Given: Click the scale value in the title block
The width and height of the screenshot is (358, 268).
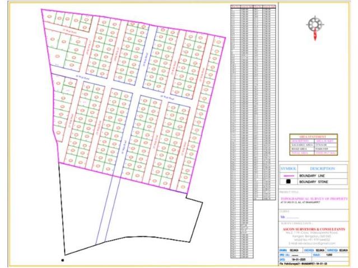Looking at the screenshot, I should click(x=329, y=255).
